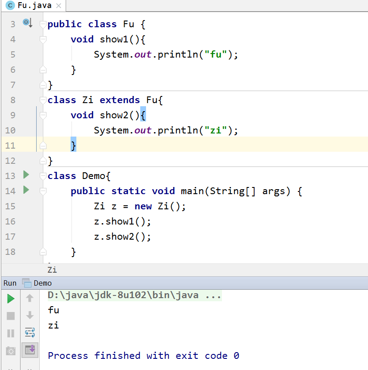Screen dimensions: 368x370
Task: Click the Up the Stack Trace arrow
Action: tap(30, 298)
